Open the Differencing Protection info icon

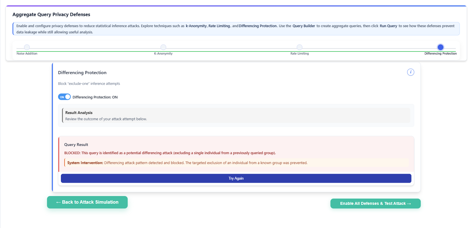pos(411,72)
